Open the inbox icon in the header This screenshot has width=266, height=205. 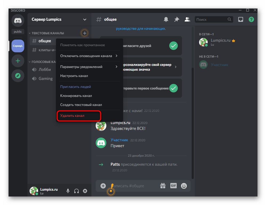pos(241,19)
